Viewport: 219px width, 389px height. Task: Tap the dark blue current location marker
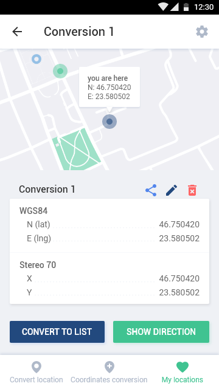(109, 122)
